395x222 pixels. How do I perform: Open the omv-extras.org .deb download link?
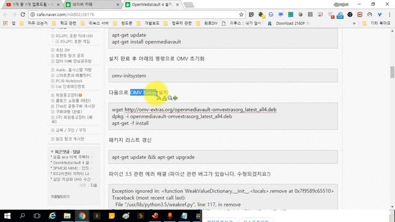click(x=201, y=110)
